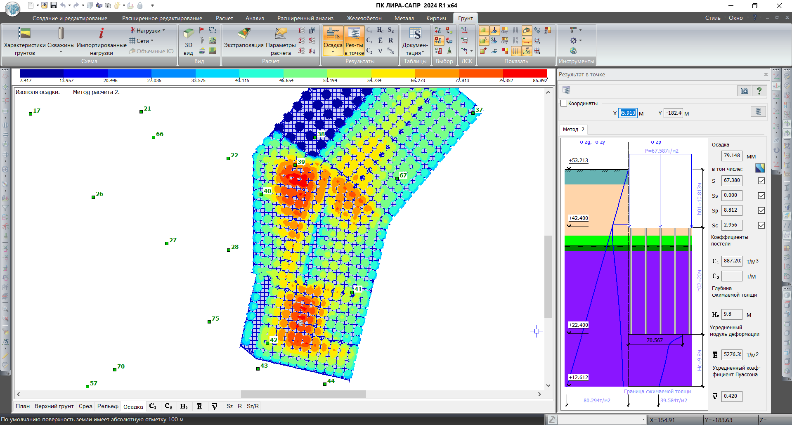Viewport: 792px width, 425px height.
Task: Open the Железобетон ribbon tab
Action: click(x=364, y=18)
